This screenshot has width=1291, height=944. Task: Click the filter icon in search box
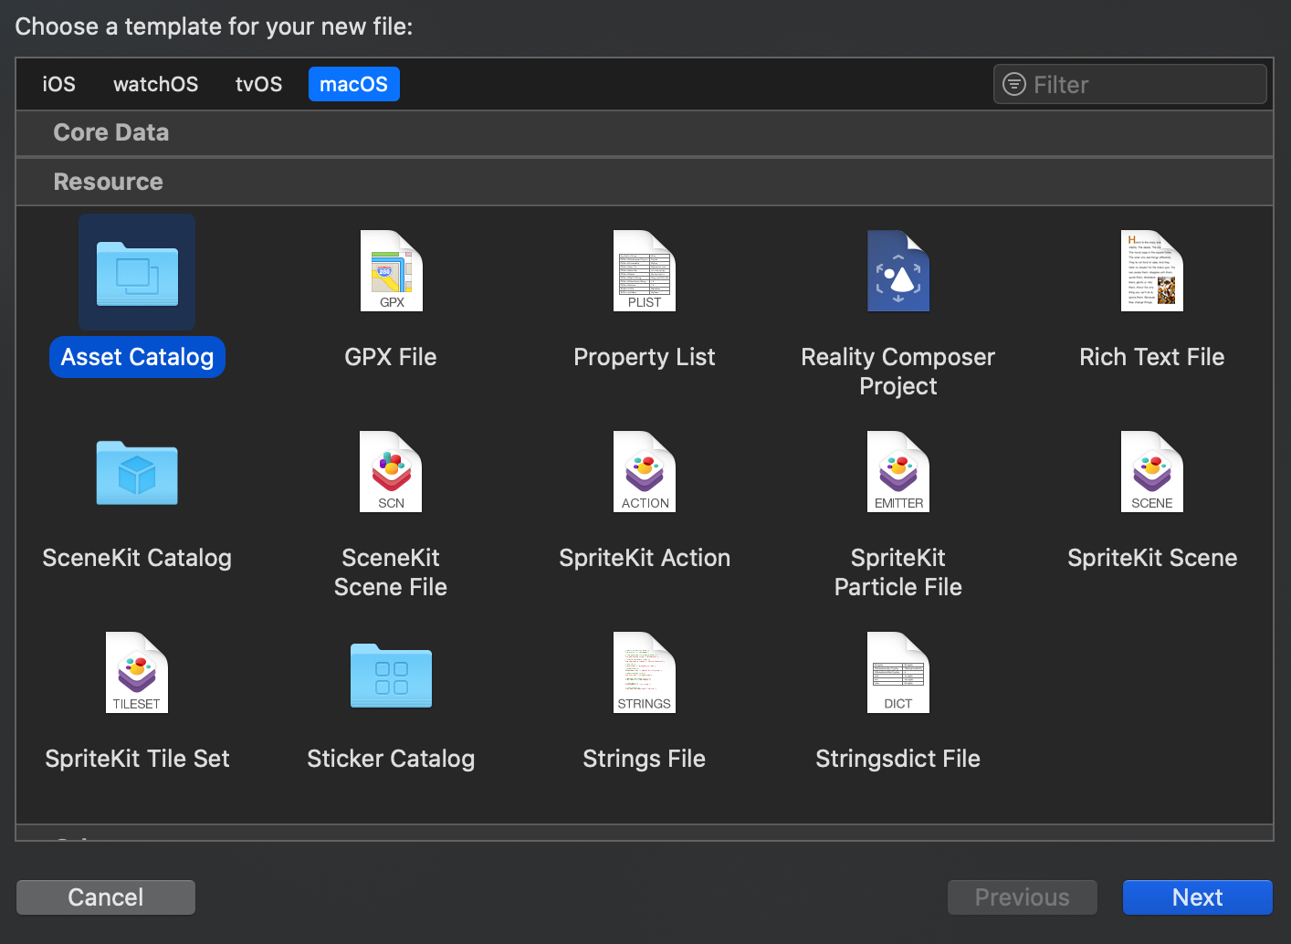pyautogui.click(x=1014, y=84)
